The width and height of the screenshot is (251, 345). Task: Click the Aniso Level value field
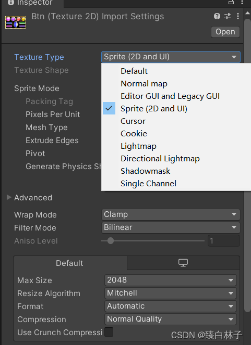224,241
